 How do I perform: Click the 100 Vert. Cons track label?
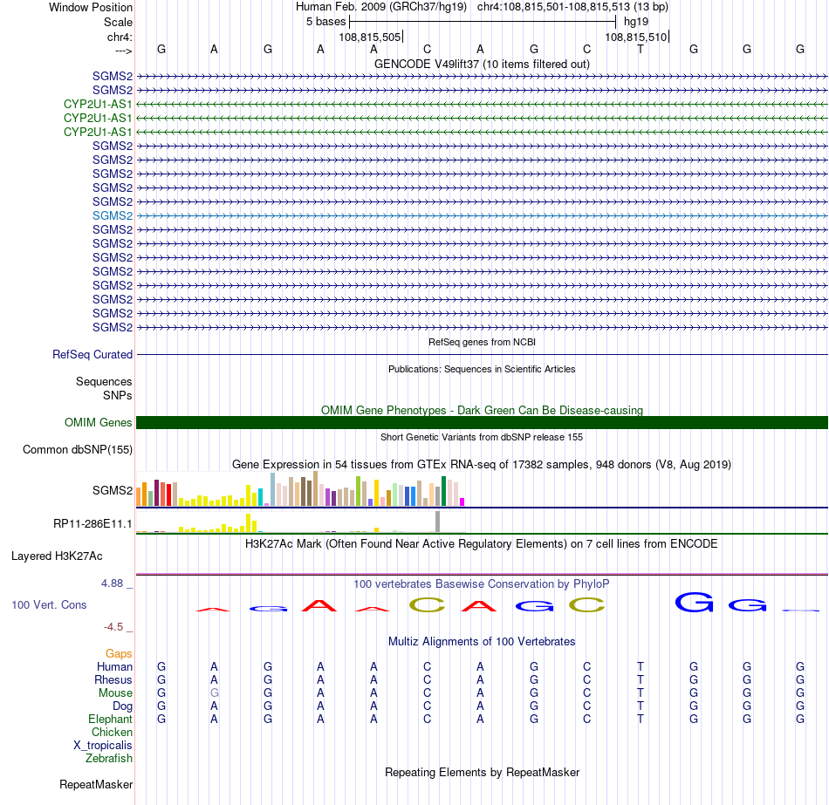pos(49,604)
